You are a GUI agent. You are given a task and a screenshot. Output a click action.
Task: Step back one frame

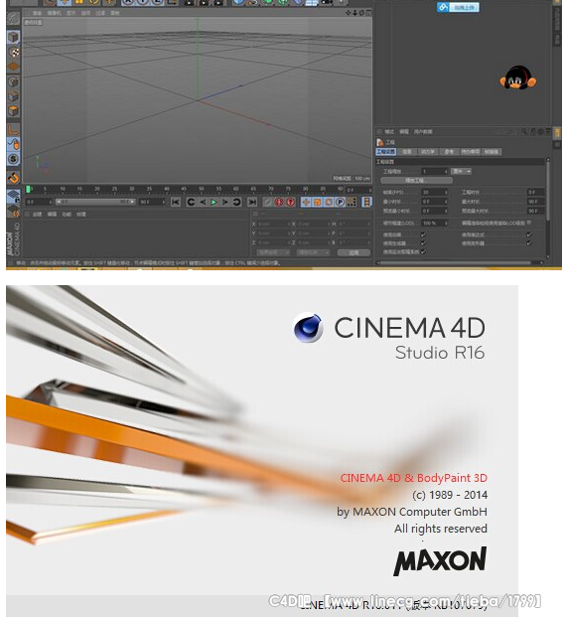(203, 202)
